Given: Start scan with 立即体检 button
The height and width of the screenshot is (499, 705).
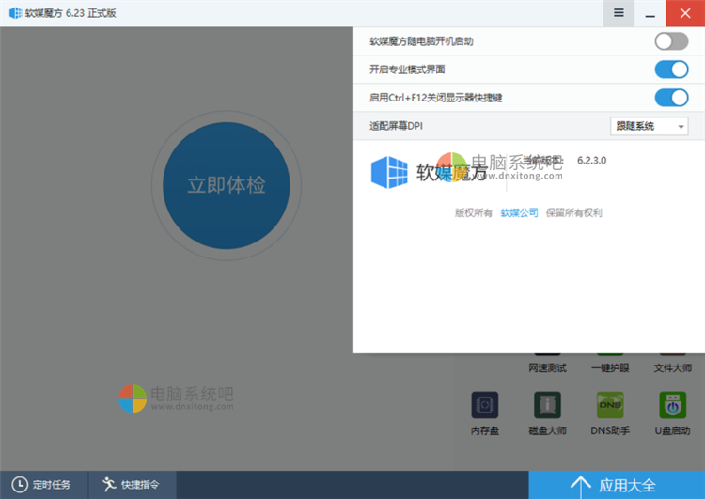Looking at the screenshot, I should coord(227,185).
